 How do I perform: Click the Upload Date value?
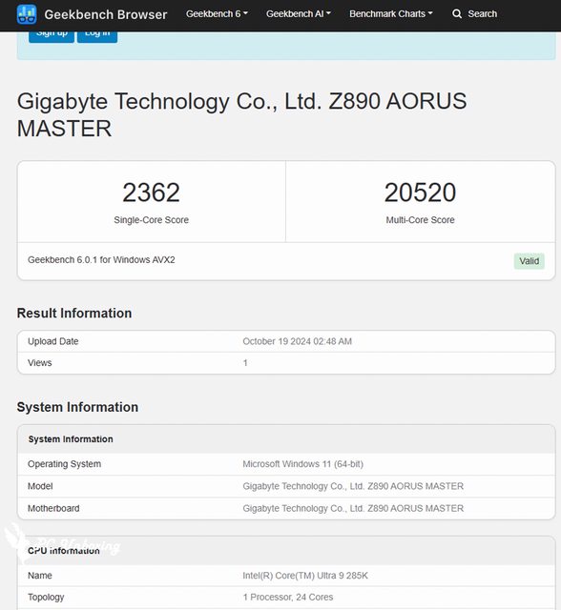[297, 341]
